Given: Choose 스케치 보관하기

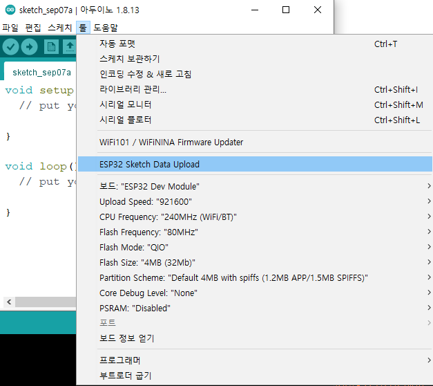Looking at the screenshot, I should 255,59.
